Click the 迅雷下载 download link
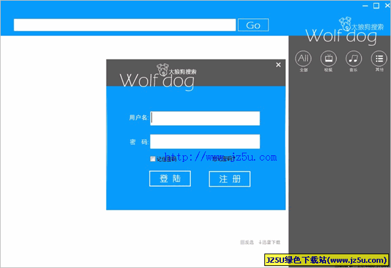The image size is (391, 268). [x=270, y=242]
